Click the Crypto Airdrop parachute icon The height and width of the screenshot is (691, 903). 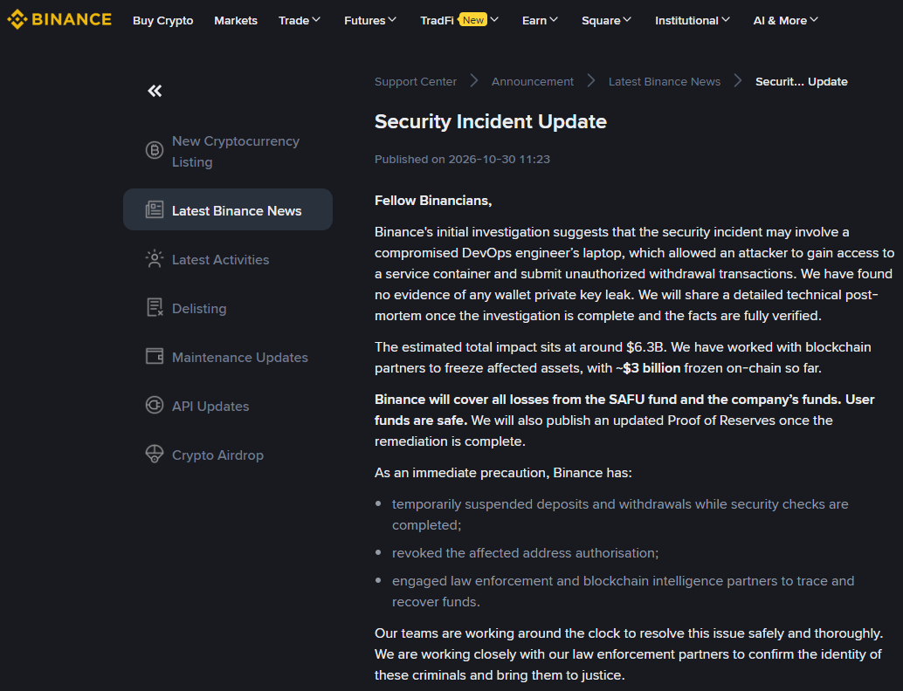[155, 454]
